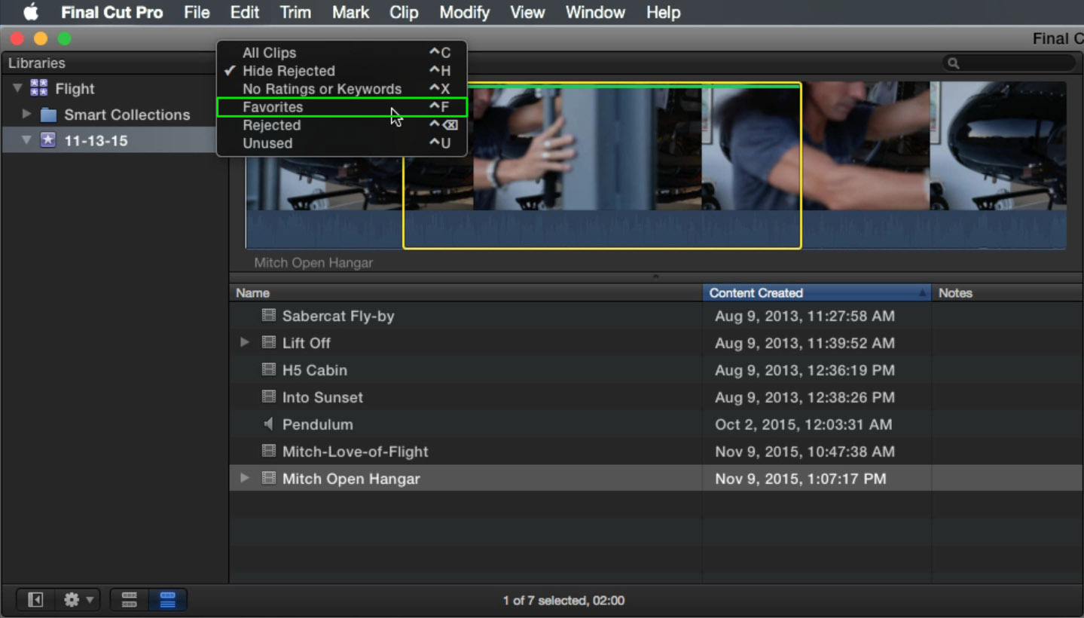Click the Mitch Open Hangar label under filmstrip
Image resolution: width=1084 pixels, height=618 pixels.
pos(313,263)
